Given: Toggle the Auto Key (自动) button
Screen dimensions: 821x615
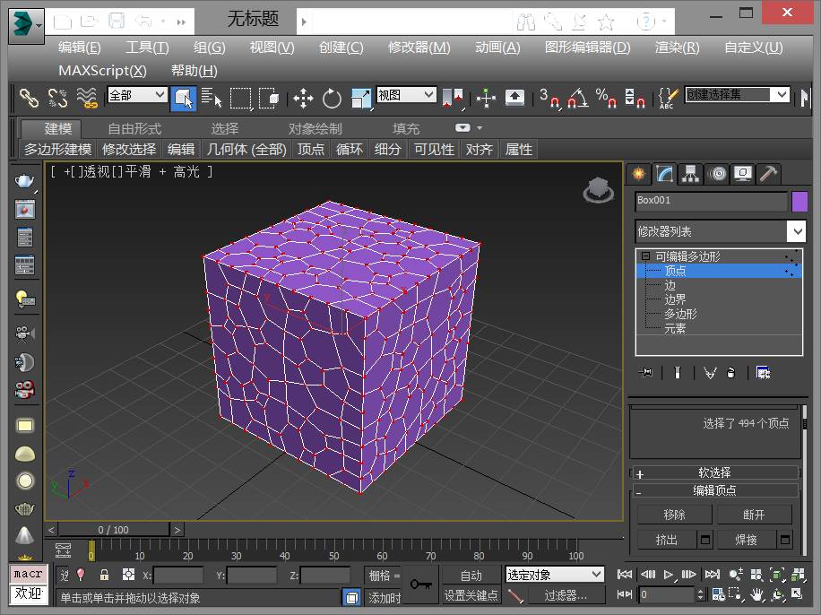Looking at the screenshot, I should click(x=471, y=576).
